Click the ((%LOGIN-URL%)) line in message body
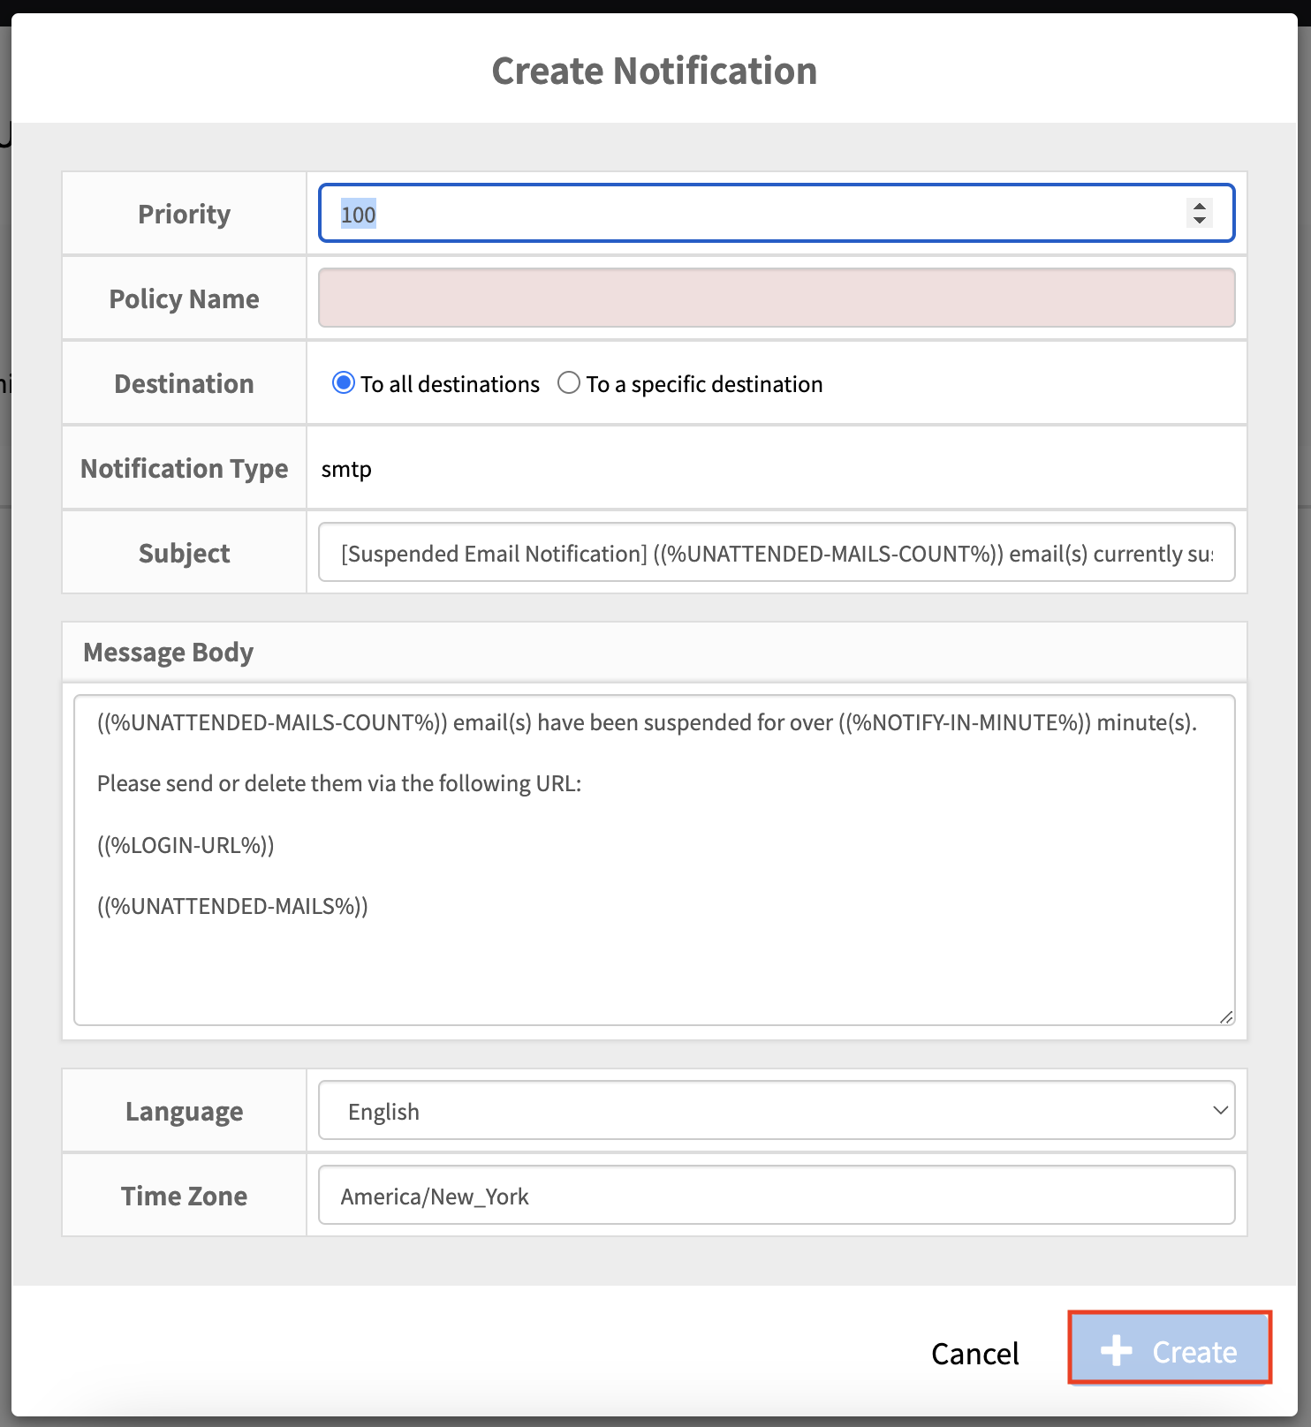 pos(186,845)
